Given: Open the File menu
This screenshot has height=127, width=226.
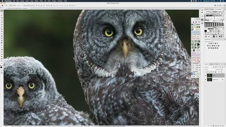Looking at the screenshot, I should (14, 1).
